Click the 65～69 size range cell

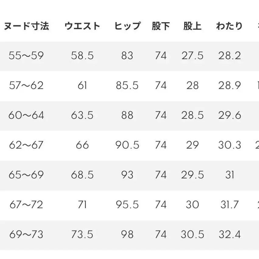point(26,175)
